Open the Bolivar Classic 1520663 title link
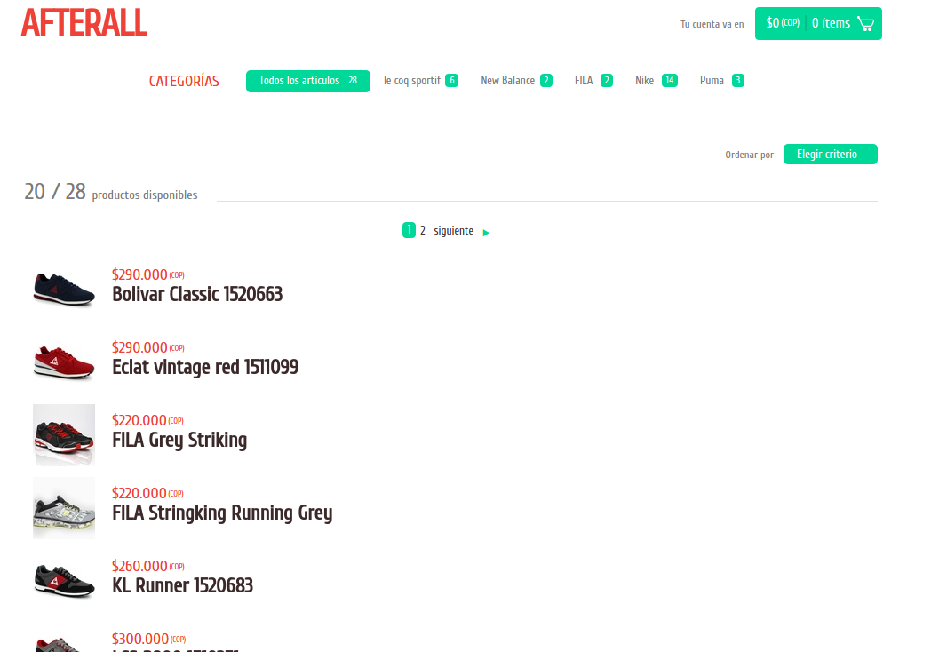This screenshot has height=652, width=947. coord(197,294)
